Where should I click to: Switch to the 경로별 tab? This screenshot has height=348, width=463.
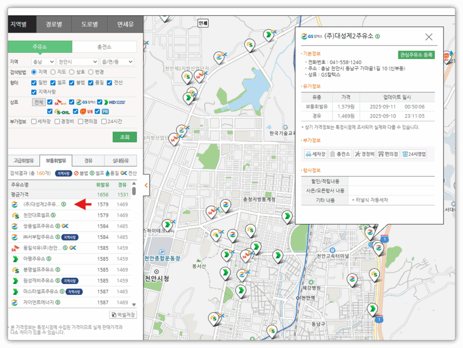click(x=54, y=24)
